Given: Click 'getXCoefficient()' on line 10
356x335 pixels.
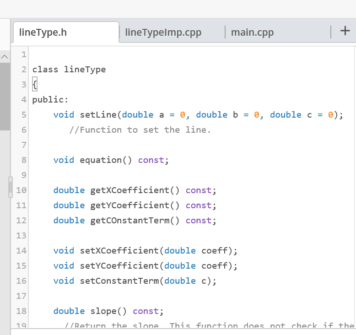Looking at the screenshot, I should [135, 190].
